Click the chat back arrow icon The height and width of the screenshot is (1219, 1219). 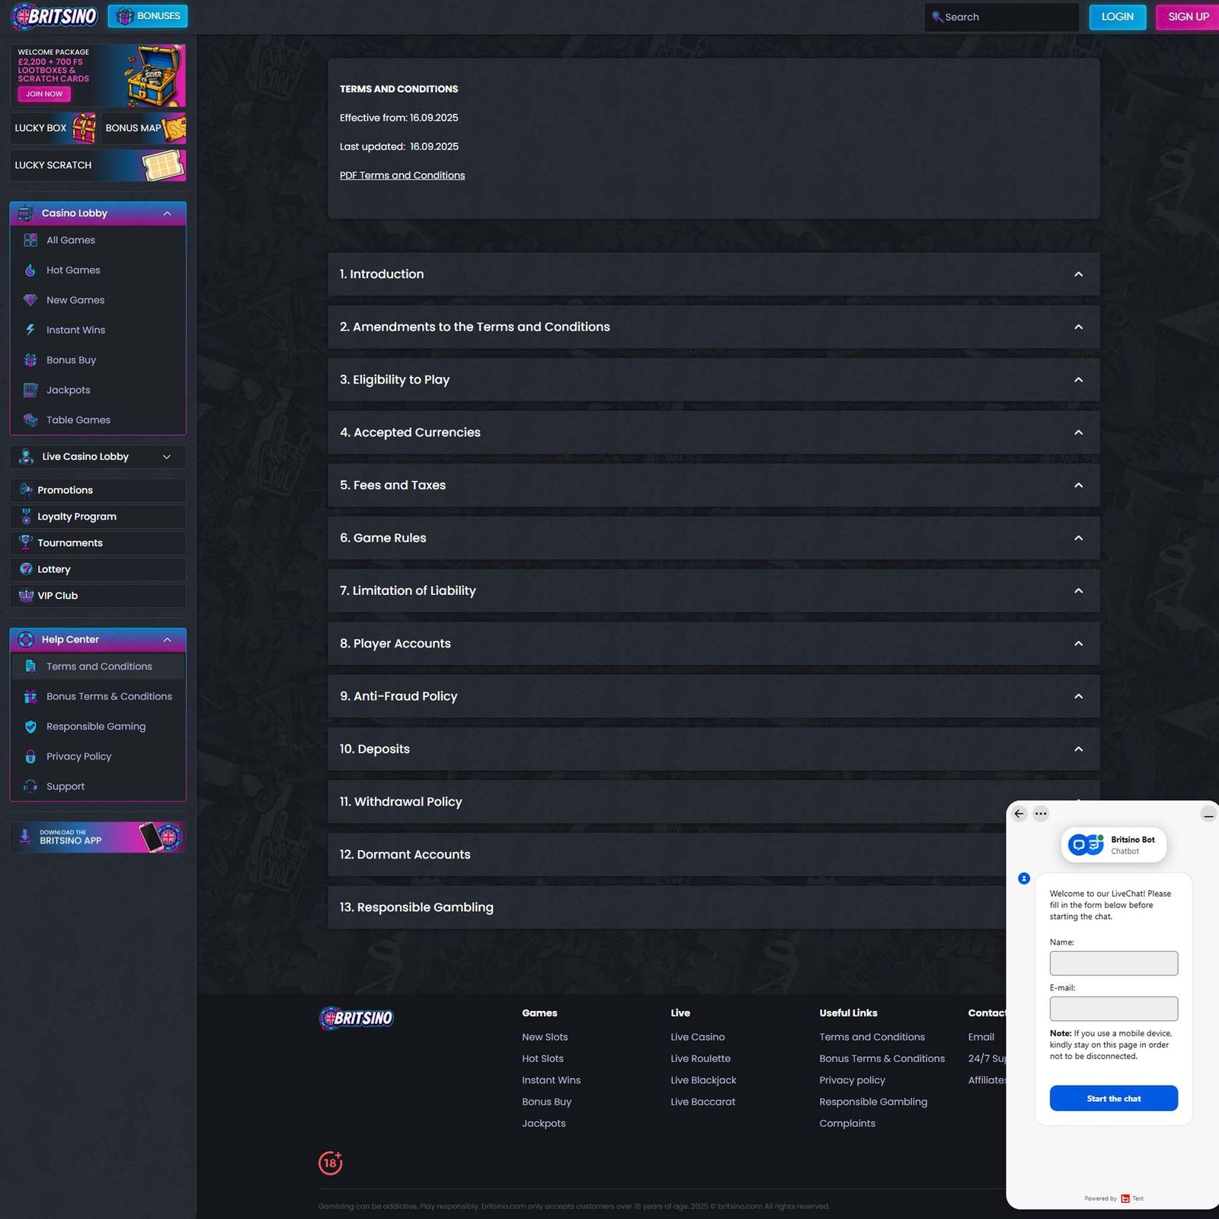(1019, 814)
